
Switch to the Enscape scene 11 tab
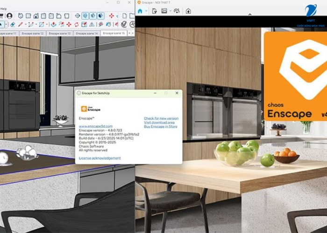pos(8,33)
